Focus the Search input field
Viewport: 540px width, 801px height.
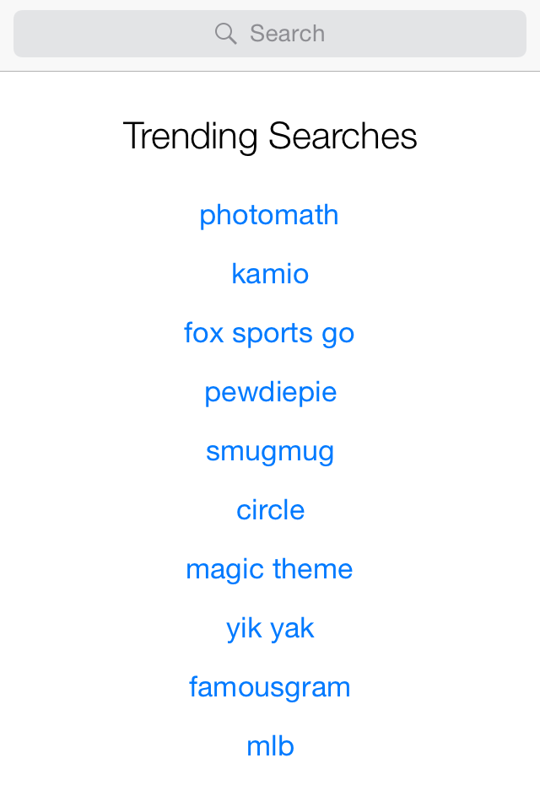270,34
